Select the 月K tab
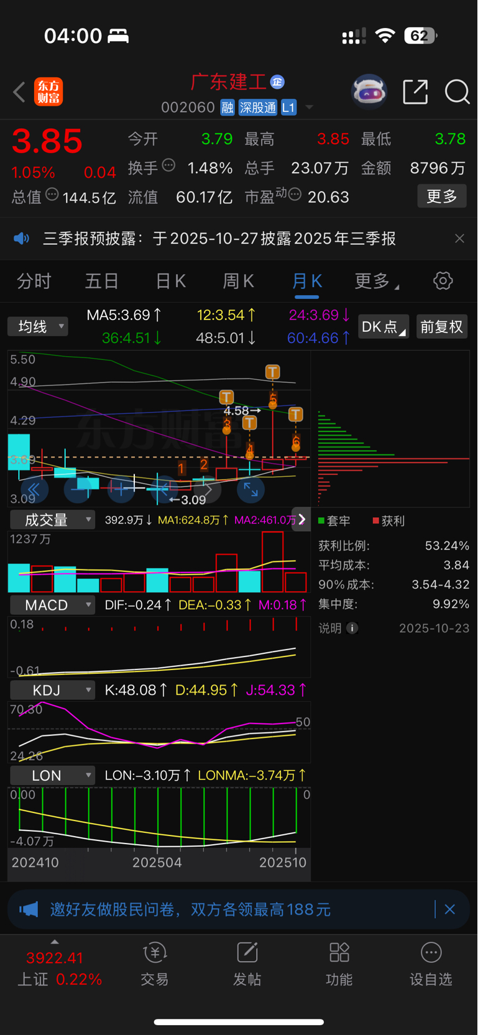Screen dimensions: 478x1035 tap(307, 281)
